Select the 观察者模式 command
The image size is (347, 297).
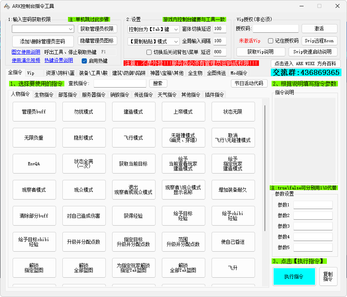point(34,190)
